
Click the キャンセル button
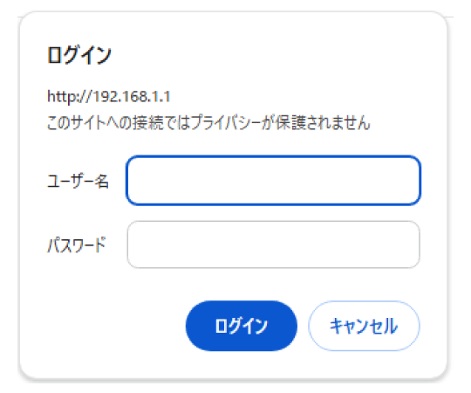point(364,326)
